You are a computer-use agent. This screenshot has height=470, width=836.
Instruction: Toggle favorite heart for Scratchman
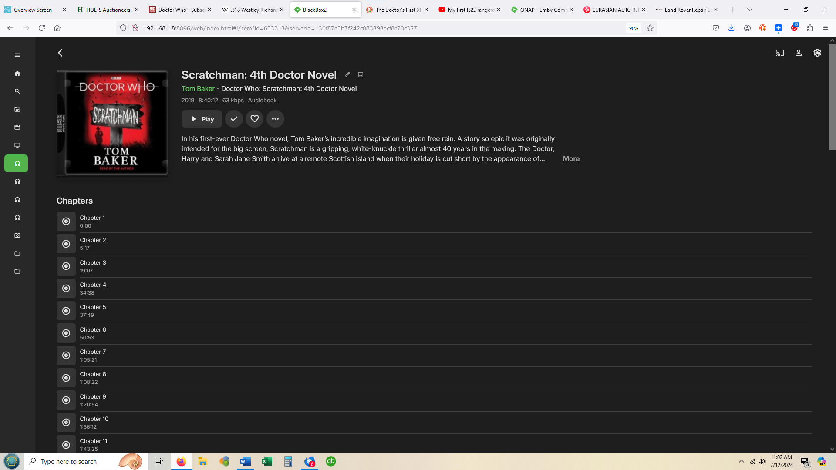pyautogui.click(x=254, y=119)
